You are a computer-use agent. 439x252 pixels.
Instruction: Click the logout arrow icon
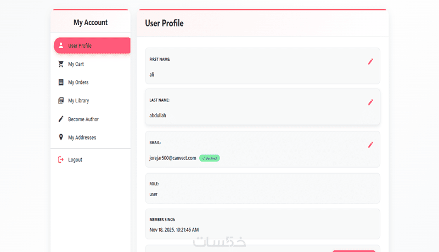61,159
